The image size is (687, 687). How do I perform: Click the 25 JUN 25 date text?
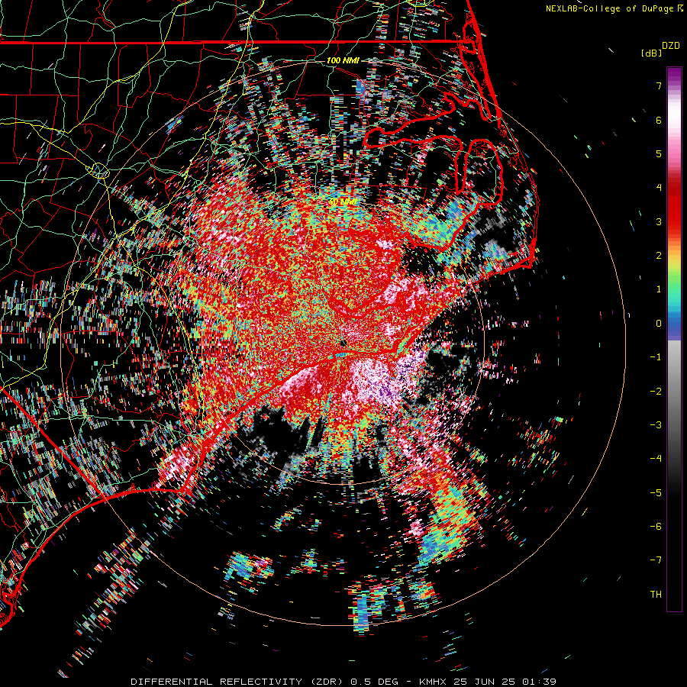click(x=484, y=682)
